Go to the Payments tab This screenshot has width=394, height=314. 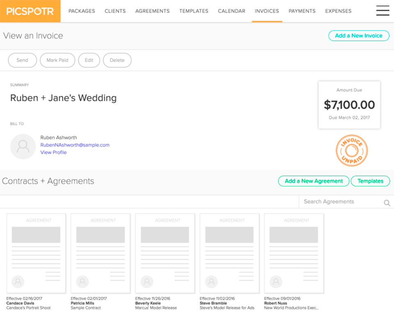click(x=302, y=11)
